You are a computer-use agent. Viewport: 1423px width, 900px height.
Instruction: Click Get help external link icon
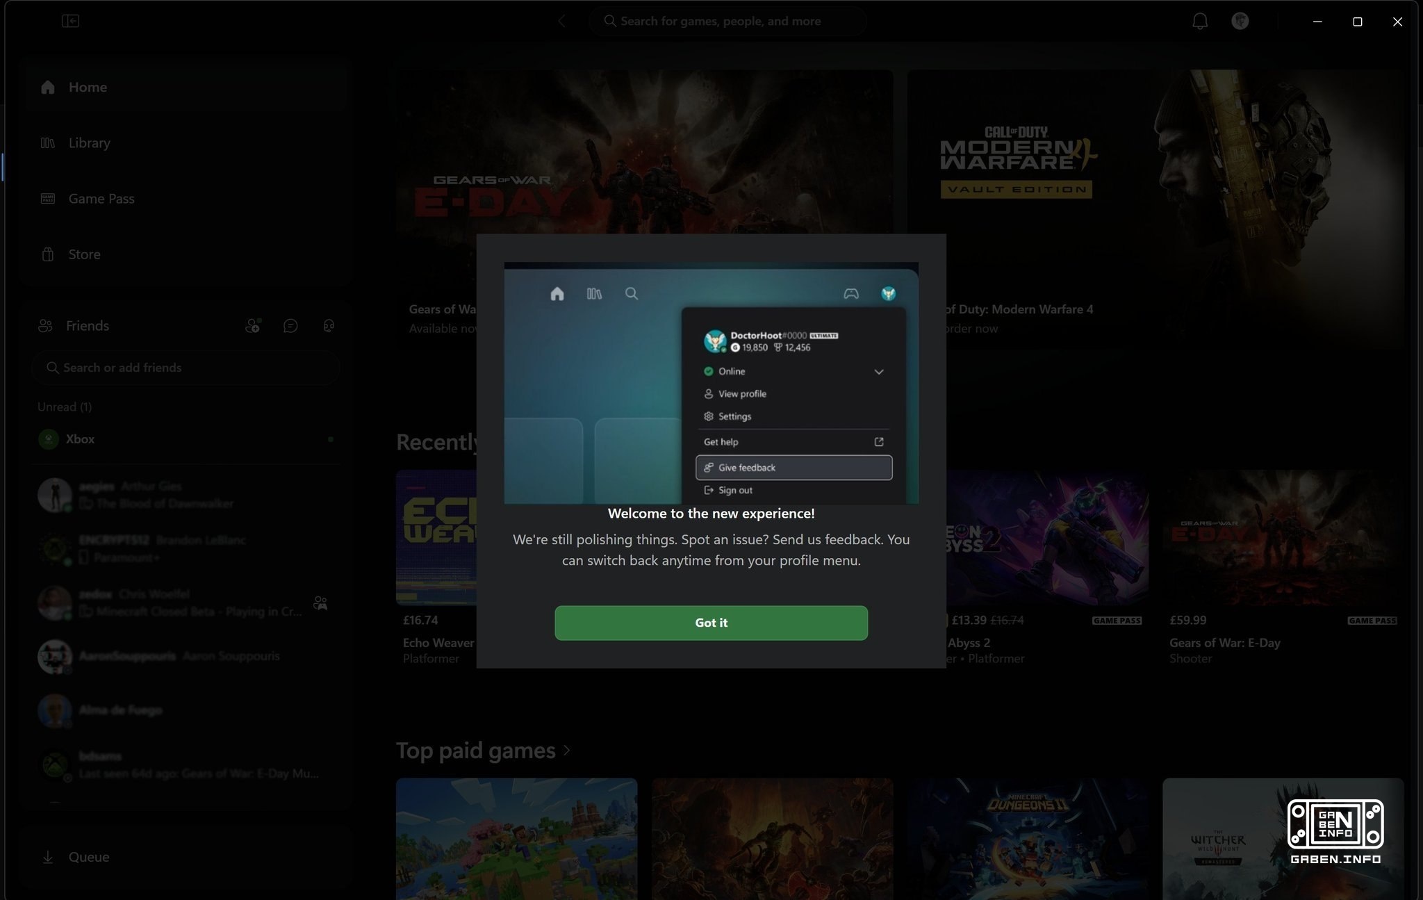pos(879,442)
